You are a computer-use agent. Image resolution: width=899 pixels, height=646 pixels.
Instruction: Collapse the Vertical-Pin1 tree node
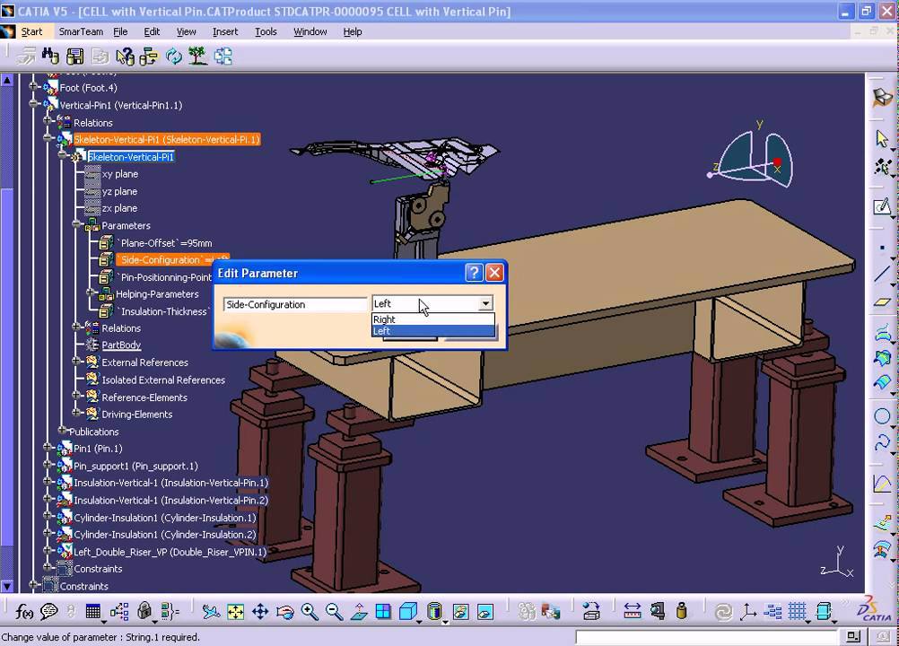(x=34, y=104)
